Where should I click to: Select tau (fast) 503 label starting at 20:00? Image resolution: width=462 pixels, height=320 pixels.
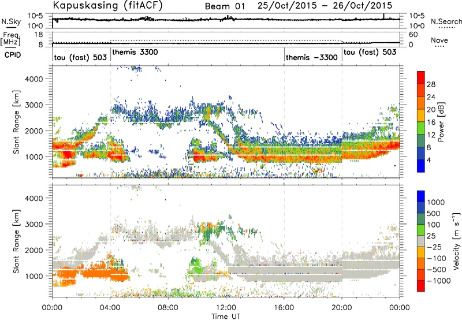pyautogui.click(x=370, y=53)
